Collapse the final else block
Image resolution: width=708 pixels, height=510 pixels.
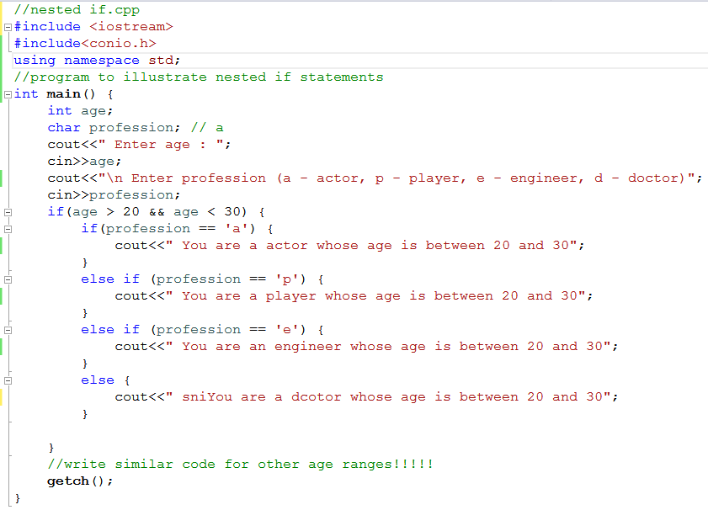(x=7, y=380)
